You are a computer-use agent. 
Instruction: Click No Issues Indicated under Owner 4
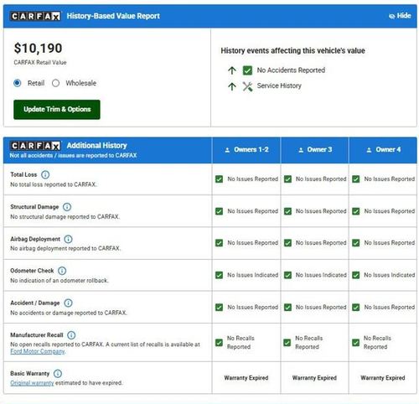tap(390, 275)
